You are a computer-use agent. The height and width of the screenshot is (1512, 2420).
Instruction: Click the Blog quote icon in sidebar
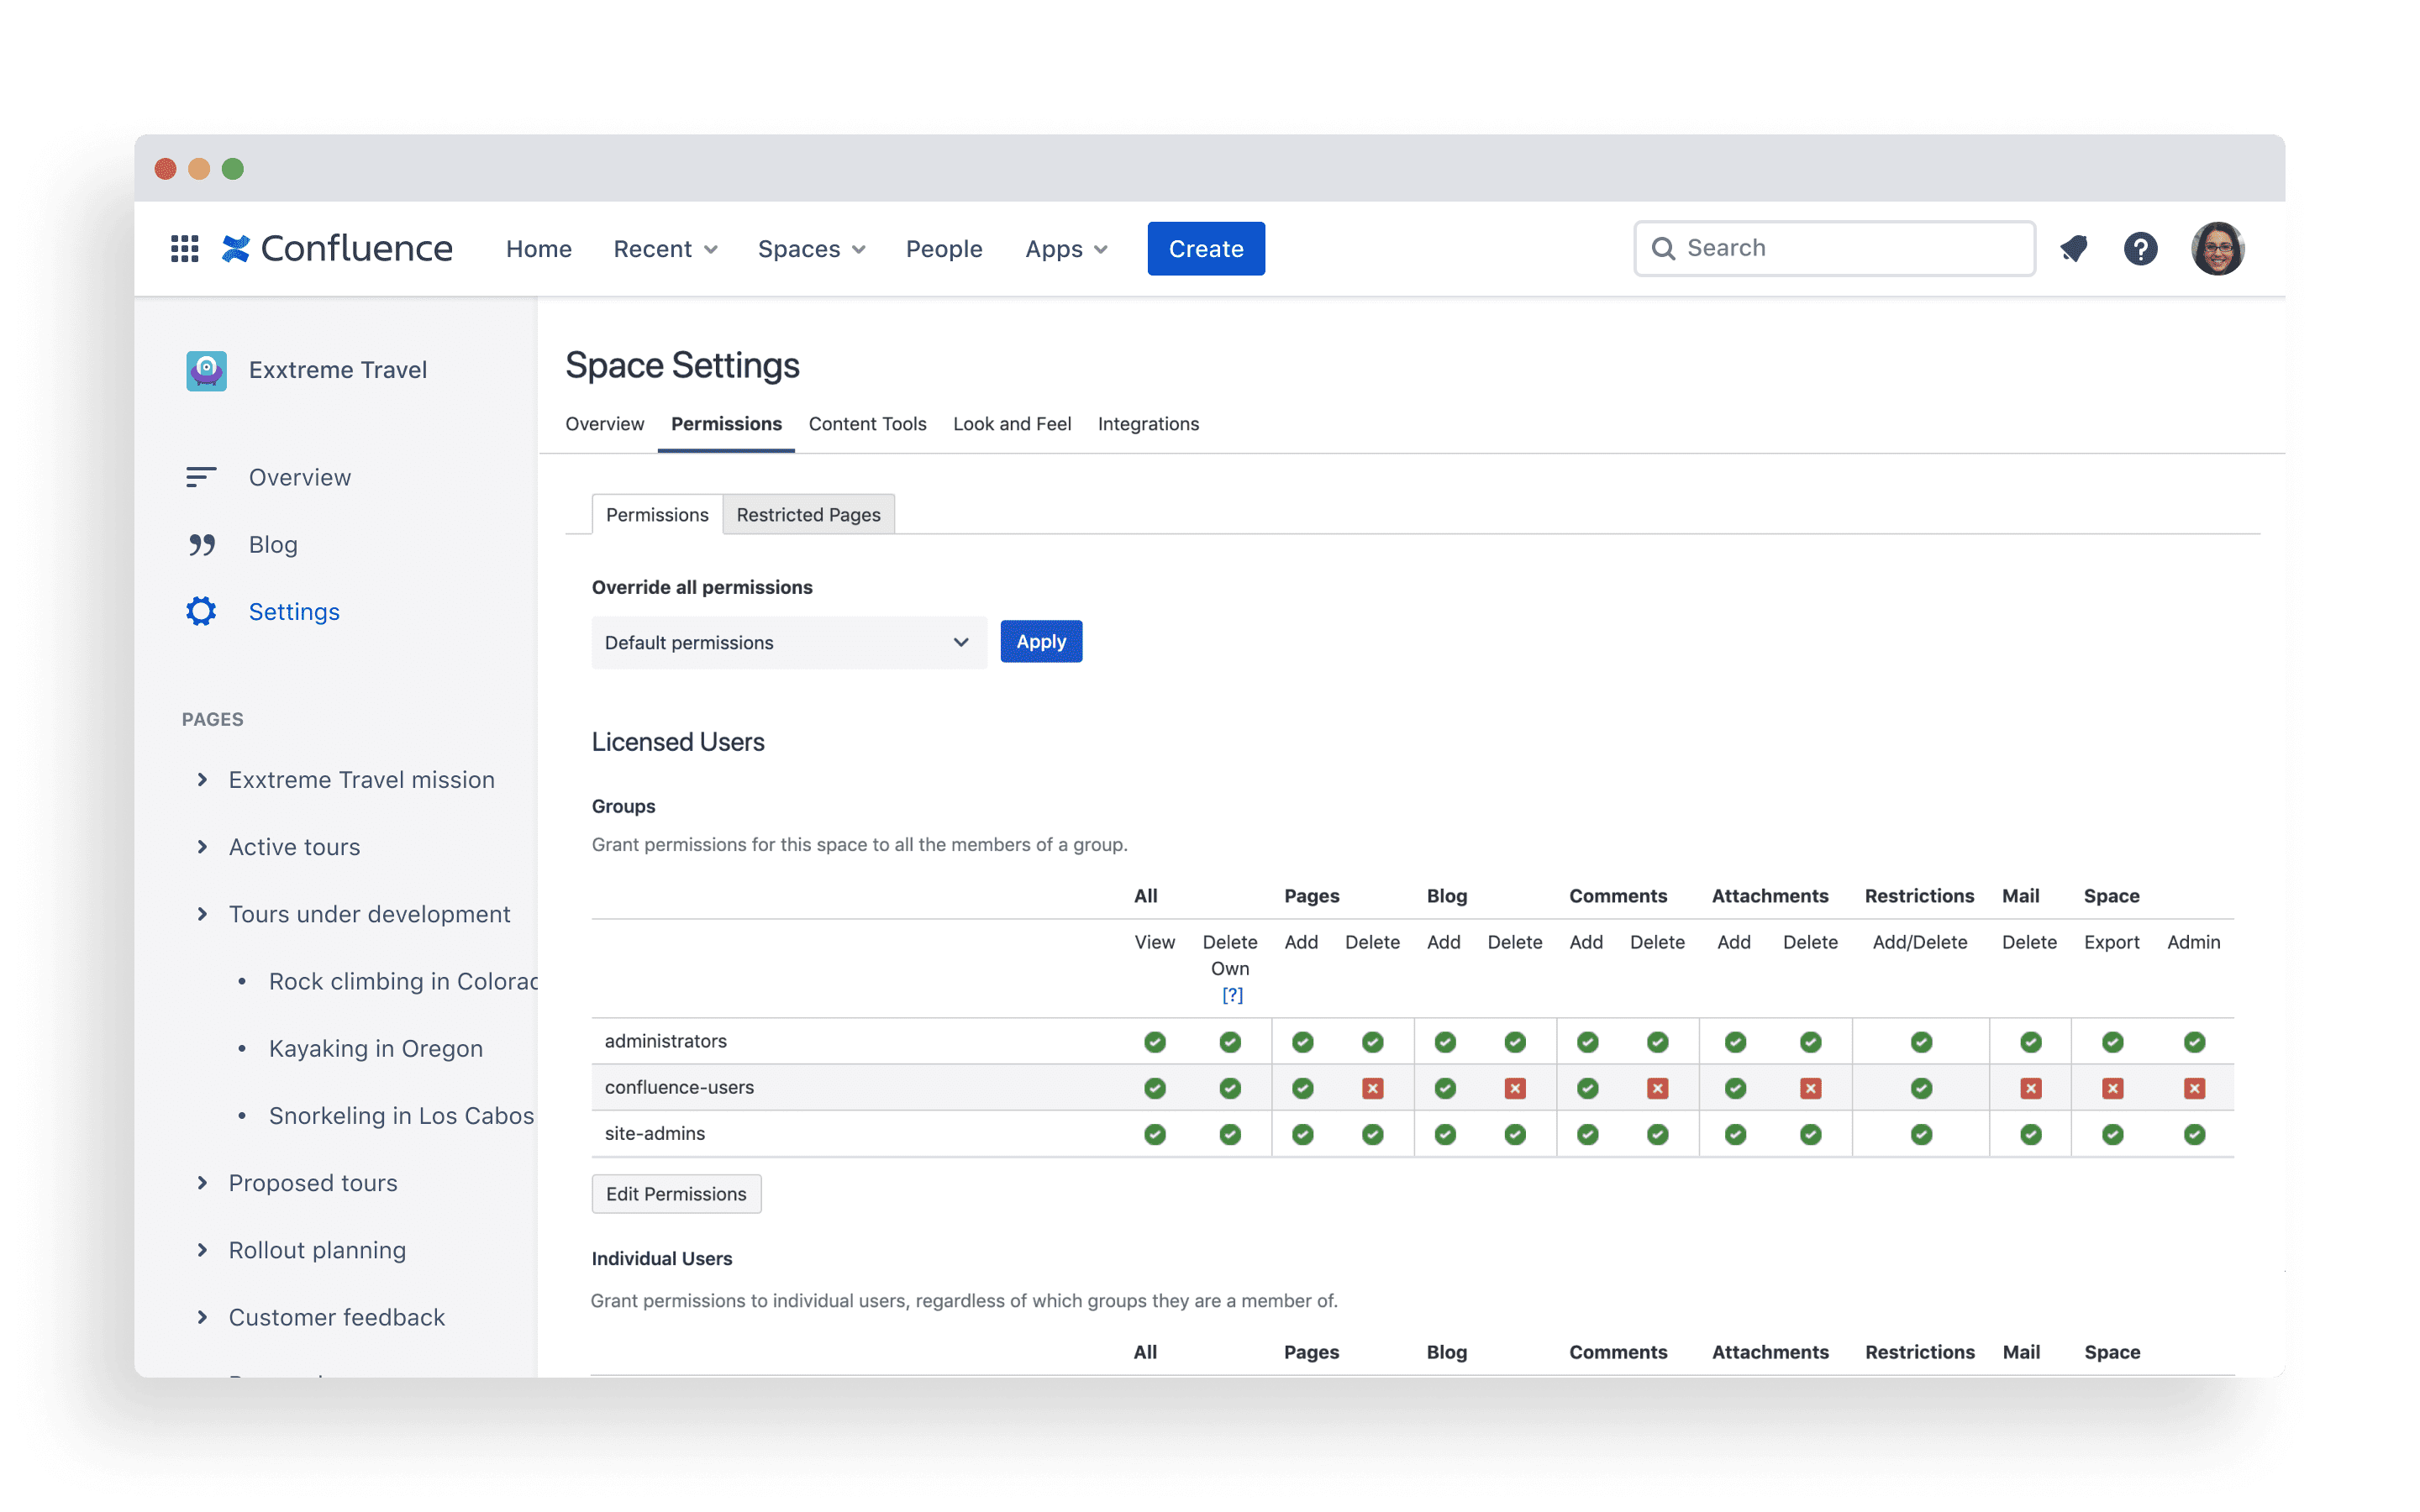point(203,543)
